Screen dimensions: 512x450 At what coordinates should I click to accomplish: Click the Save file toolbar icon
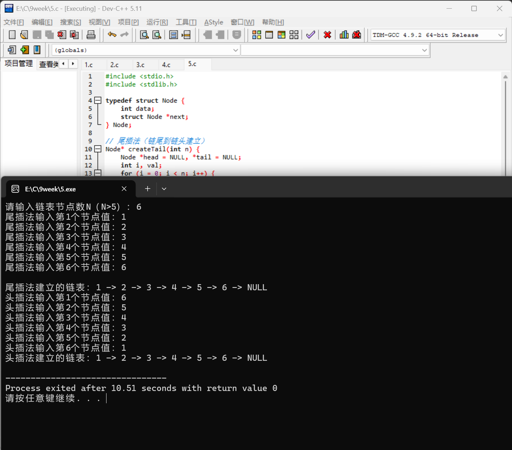point(37,35)
